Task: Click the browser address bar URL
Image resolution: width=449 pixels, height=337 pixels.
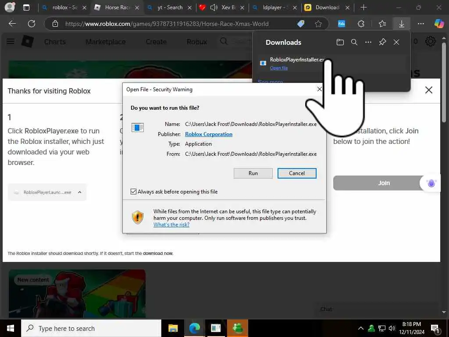Action: [x=167, y=24]
